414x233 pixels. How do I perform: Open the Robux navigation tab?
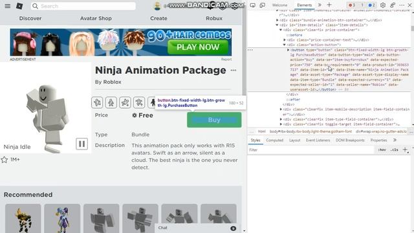(214, 19)
